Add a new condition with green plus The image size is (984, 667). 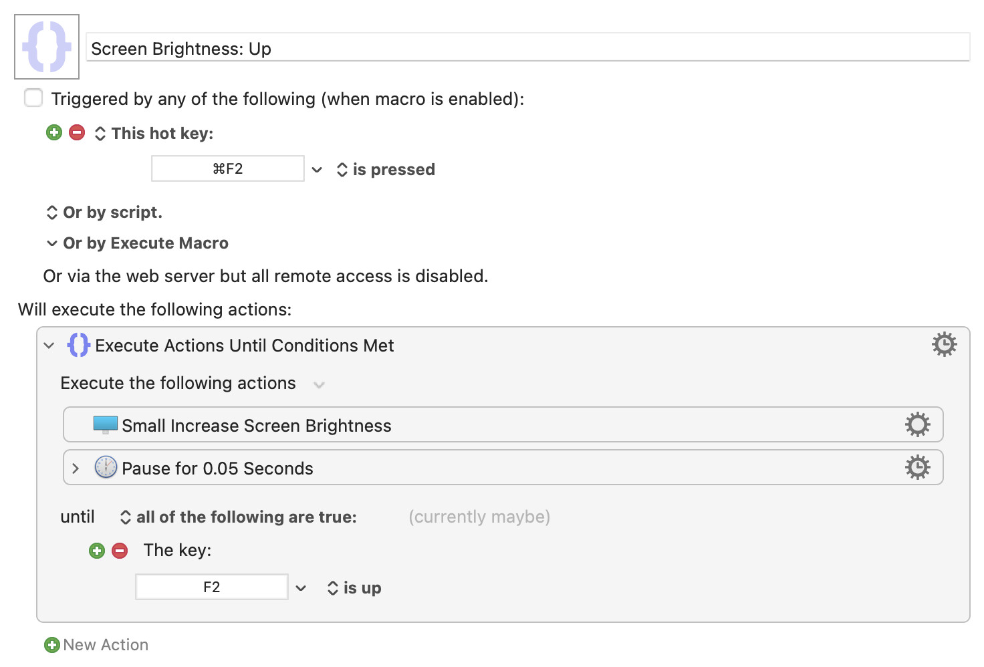point(97,551)
